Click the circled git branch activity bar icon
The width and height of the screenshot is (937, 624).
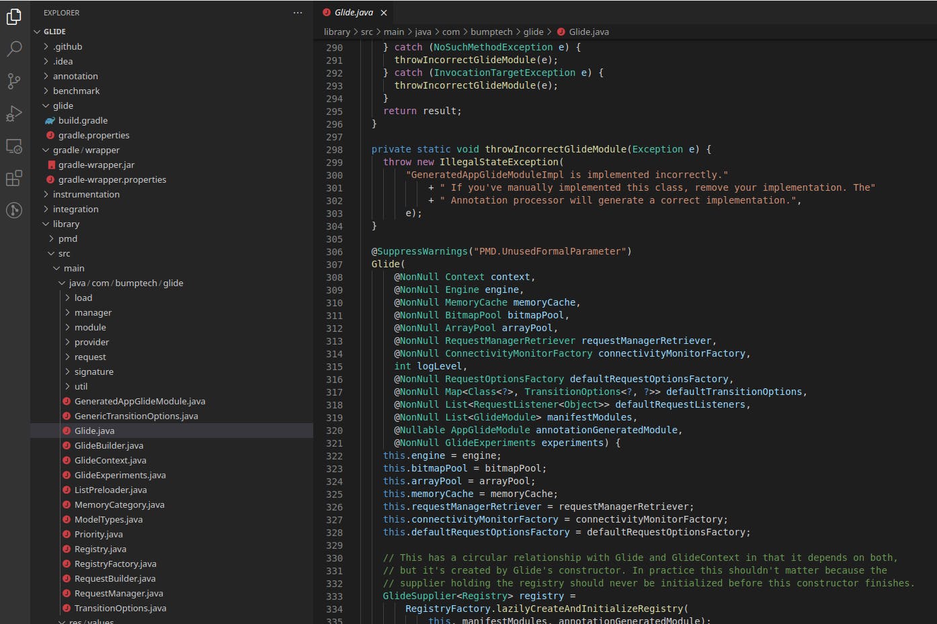(x=14, y=210)
